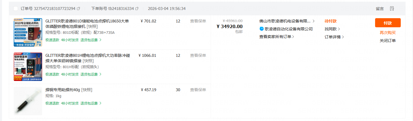Open 留言 for this order
413x121 pixels.
380,9
